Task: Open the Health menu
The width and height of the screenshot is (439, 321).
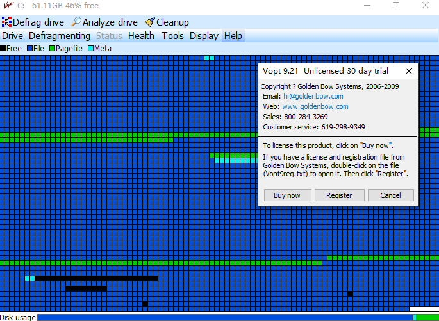Action: point(141,36)
